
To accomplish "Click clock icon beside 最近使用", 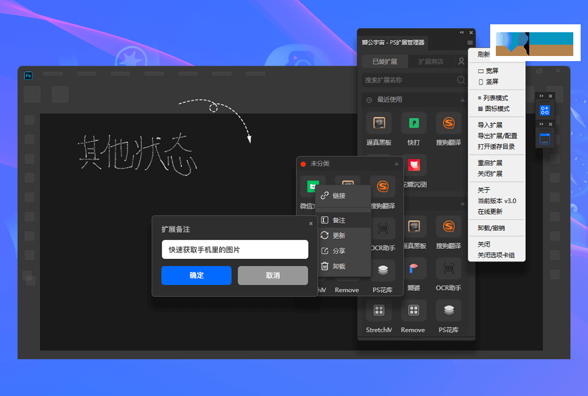I will pyautogui.click(x=369, y=100).
